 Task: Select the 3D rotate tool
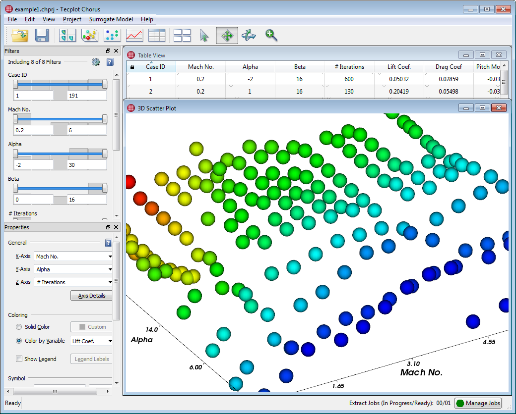coord(249,35)
